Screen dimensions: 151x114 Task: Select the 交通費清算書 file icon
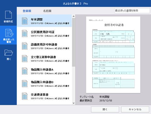[x=25, y=96]
